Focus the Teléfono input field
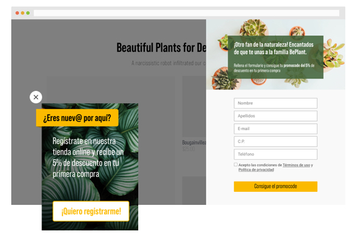This screenshot has width=356, height=250. click(275, 154)
